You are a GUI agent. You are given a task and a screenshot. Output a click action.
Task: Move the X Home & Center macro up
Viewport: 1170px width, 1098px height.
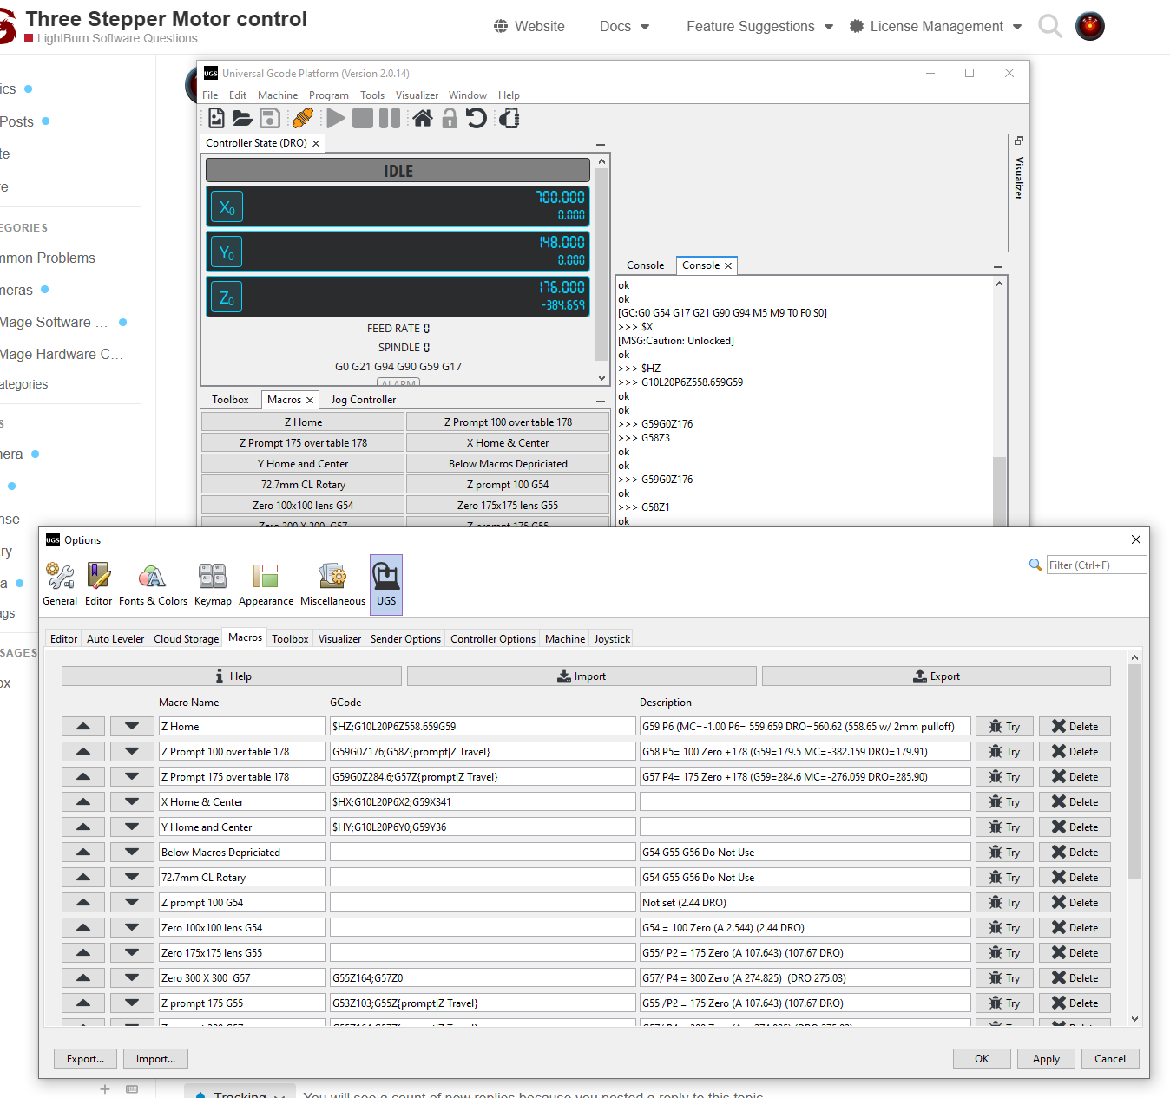83,802
